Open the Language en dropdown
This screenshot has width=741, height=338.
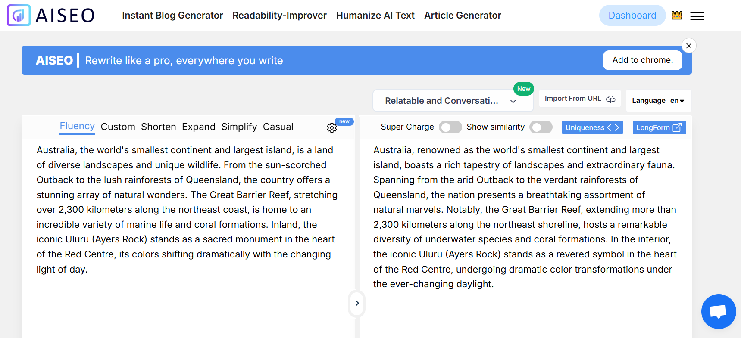point(658,101)
